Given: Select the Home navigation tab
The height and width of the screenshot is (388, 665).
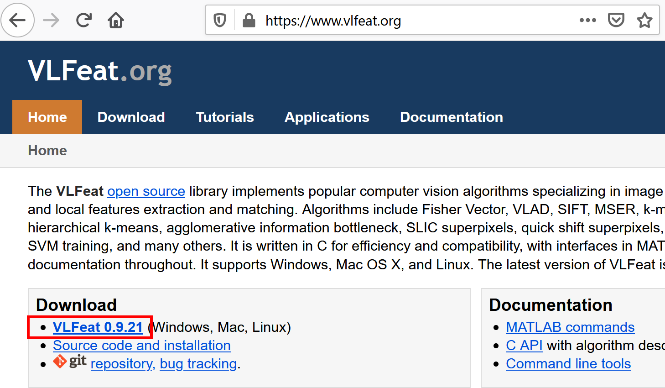Looking at the screenshot, I should pyautogui.click(x=47, y=117).
